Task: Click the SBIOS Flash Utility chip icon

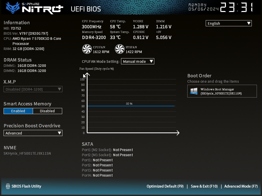Action: point(8,186)
